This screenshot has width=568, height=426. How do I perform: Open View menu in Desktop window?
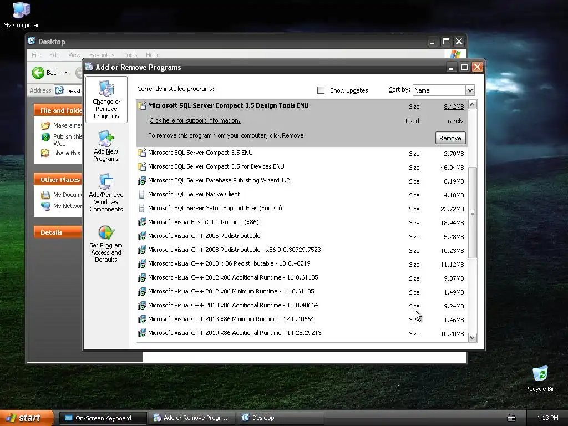pos(74,55)
